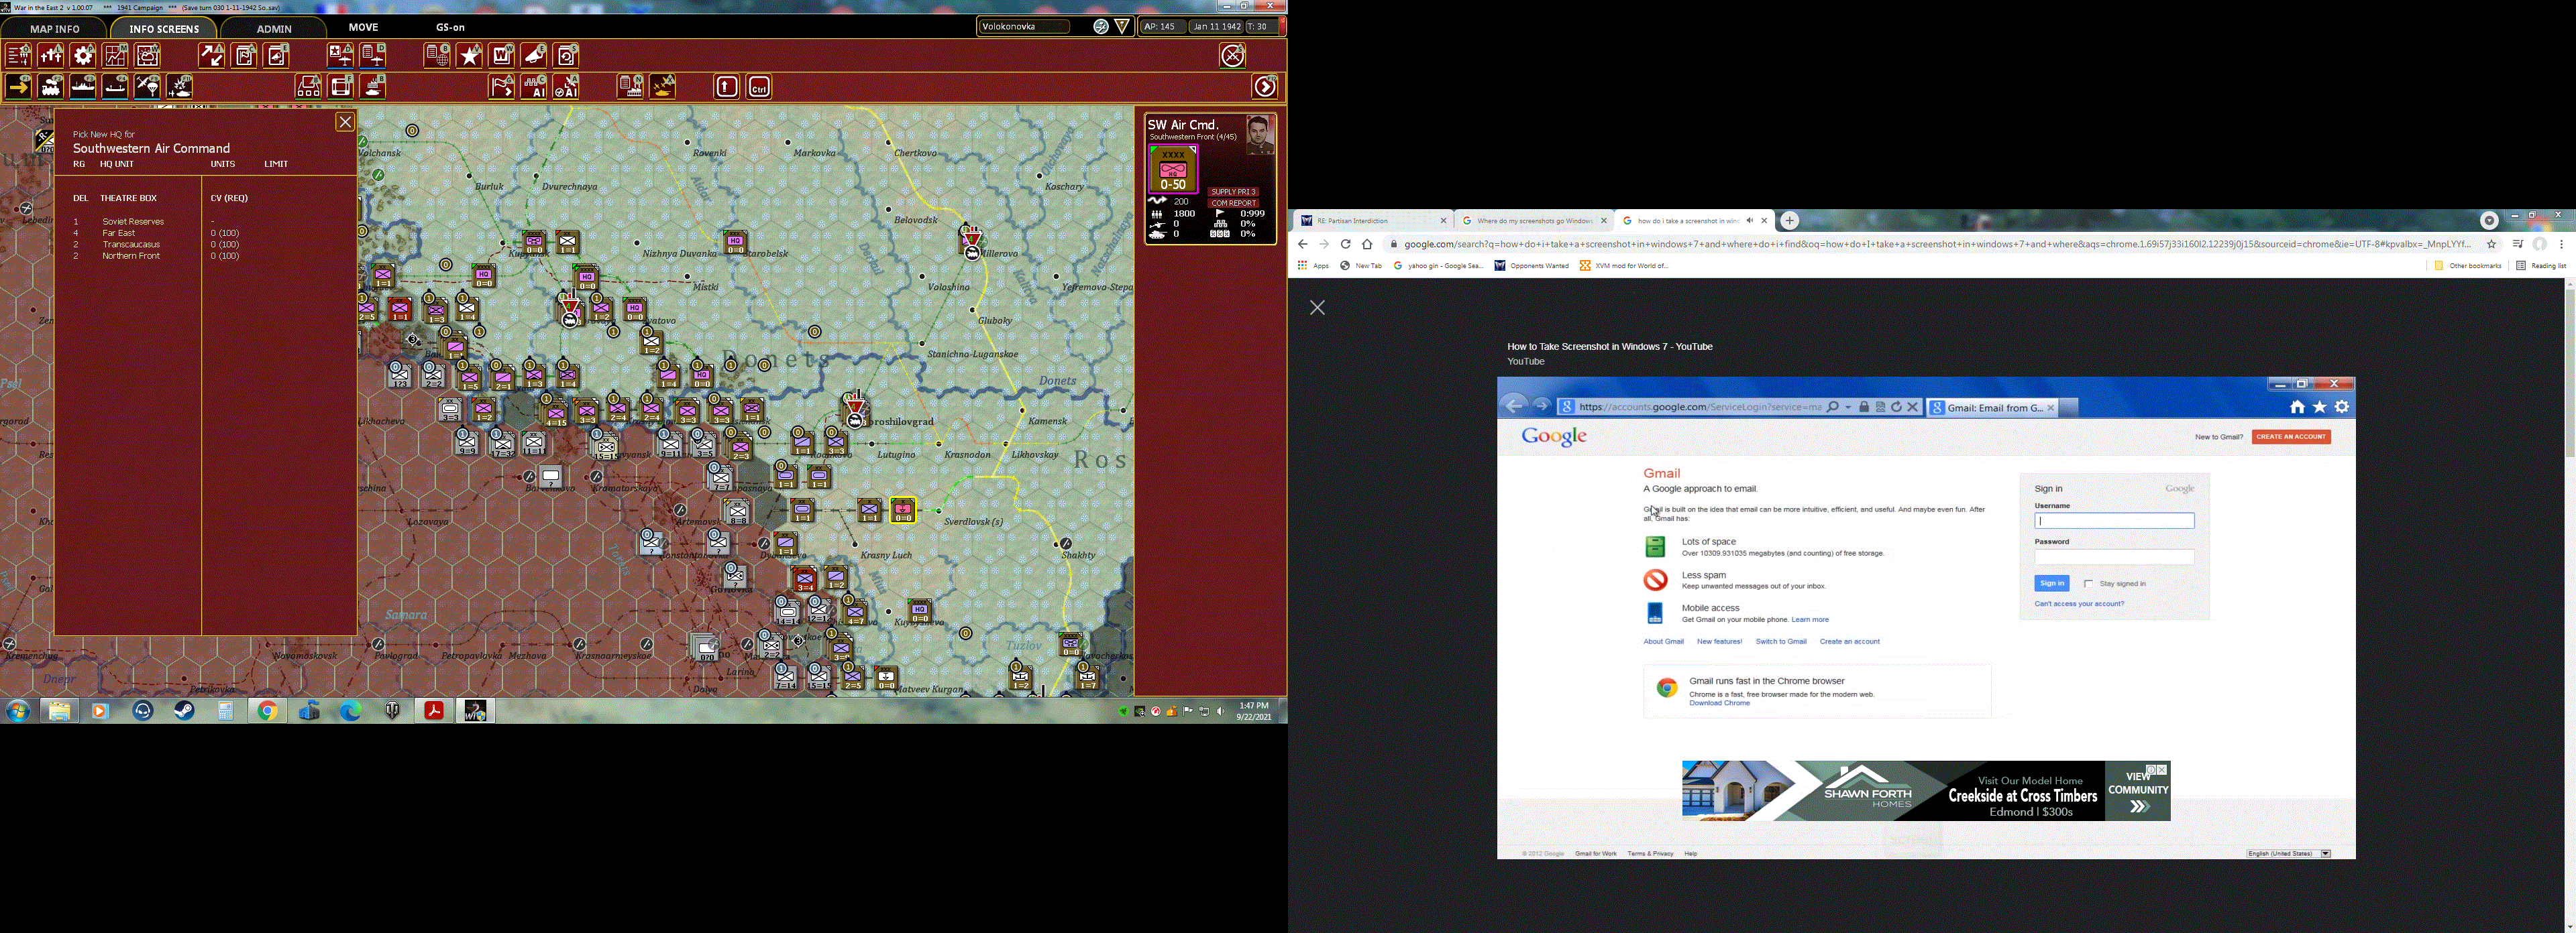This screenshot has width=2576, height=933.
Task: Open the Chrome three-dot menu
Action: pos(2561,244)
